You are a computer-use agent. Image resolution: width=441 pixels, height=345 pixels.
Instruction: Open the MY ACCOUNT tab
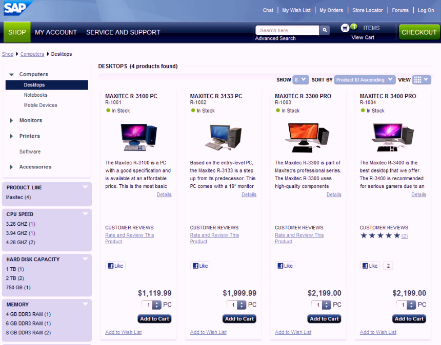click(x=56, y=32)
